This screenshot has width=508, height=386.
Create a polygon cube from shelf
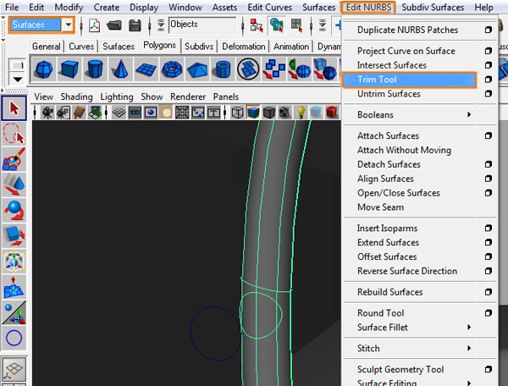tap(69, 69)
